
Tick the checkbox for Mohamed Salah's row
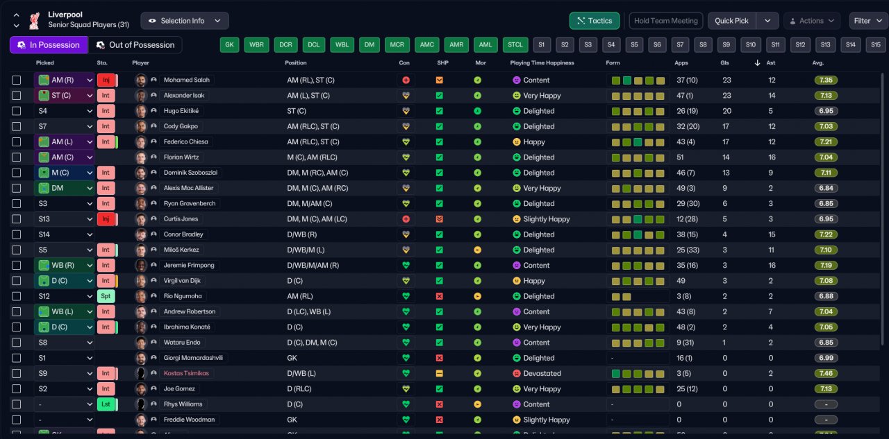tap(17, 80)
